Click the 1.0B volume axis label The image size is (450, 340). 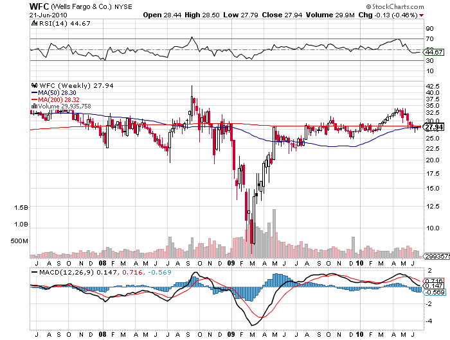click(21, 225)
